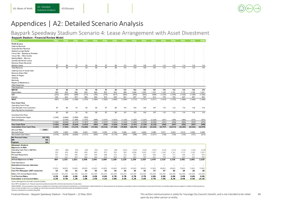Select the 'Payback' row label
This screenshot has height=203, width=288.
click(x=15, y=142)
